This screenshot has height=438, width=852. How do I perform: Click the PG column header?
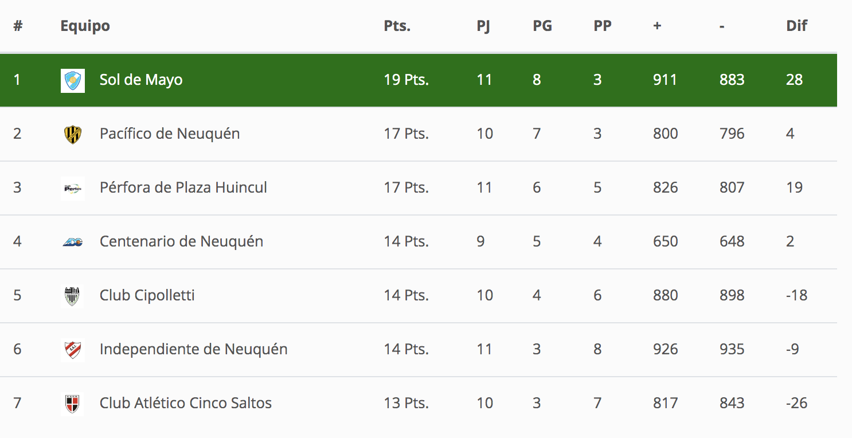click(x=542, y=26)
